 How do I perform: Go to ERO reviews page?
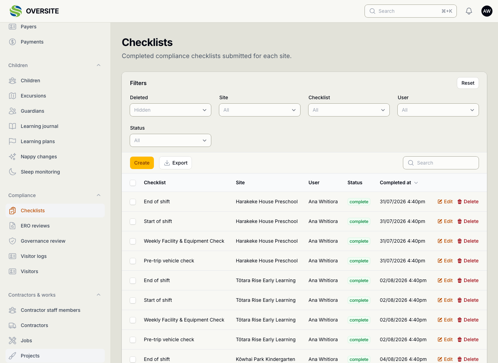point(55,226)
